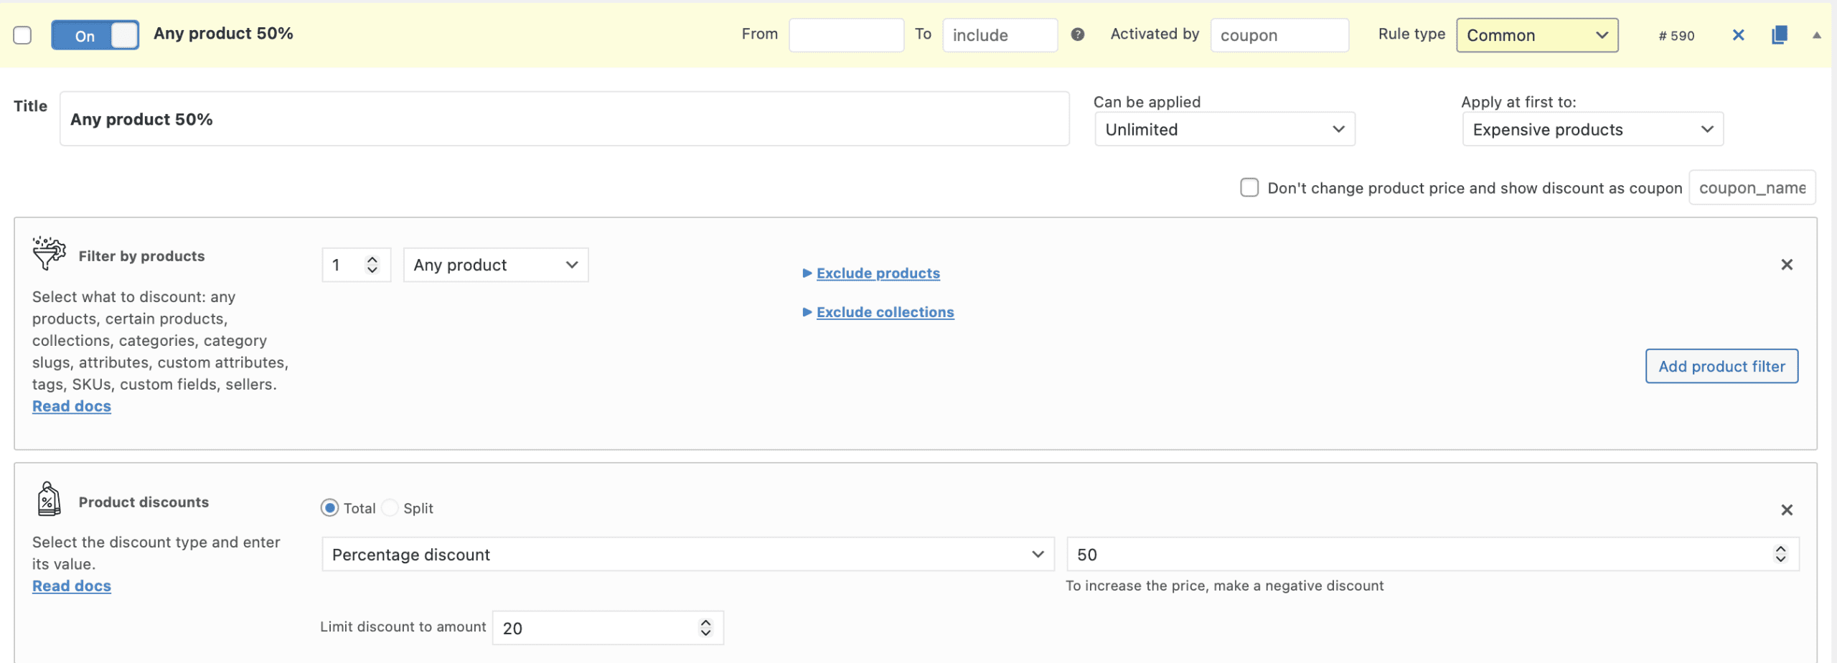The width and height of the screenshot is (1837, 663).
Task: Remove the Product discounts section
Action: [x=1786, y=510]
